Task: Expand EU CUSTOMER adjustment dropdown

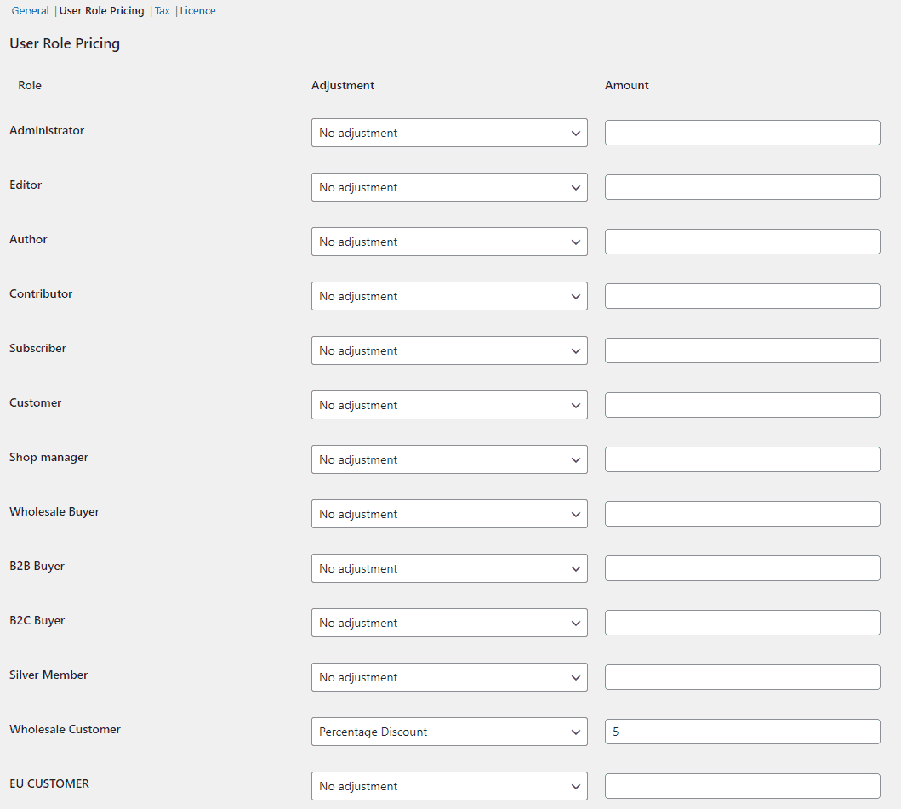Action: pos(449,786)
